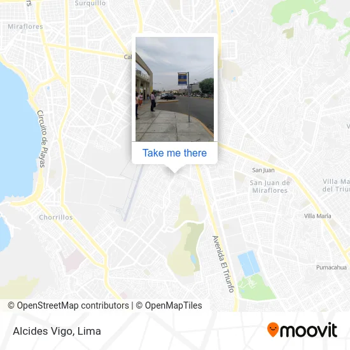Viewport: 350px width, 350px height.
Task: Click the popup pointer tip marking location
Action: point(174,171)
